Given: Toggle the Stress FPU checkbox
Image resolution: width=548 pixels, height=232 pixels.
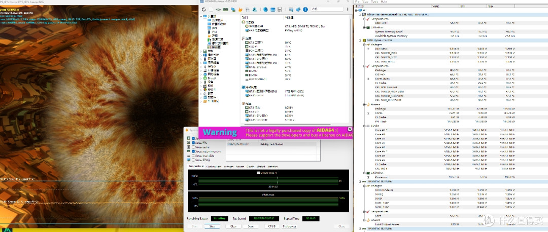Looking at the screenshot, I should tap(193, 143).
